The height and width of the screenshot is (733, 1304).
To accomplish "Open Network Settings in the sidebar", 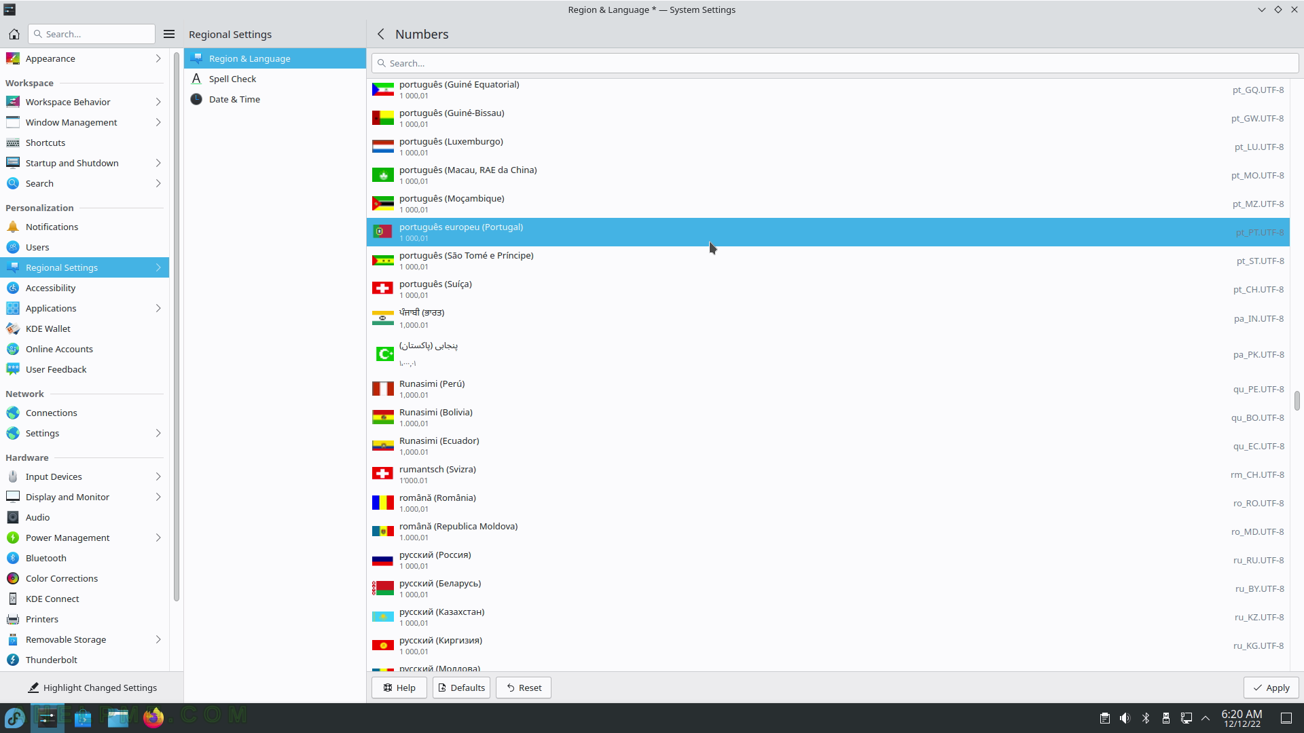I will pyautogui.click(x=84, y=433).
